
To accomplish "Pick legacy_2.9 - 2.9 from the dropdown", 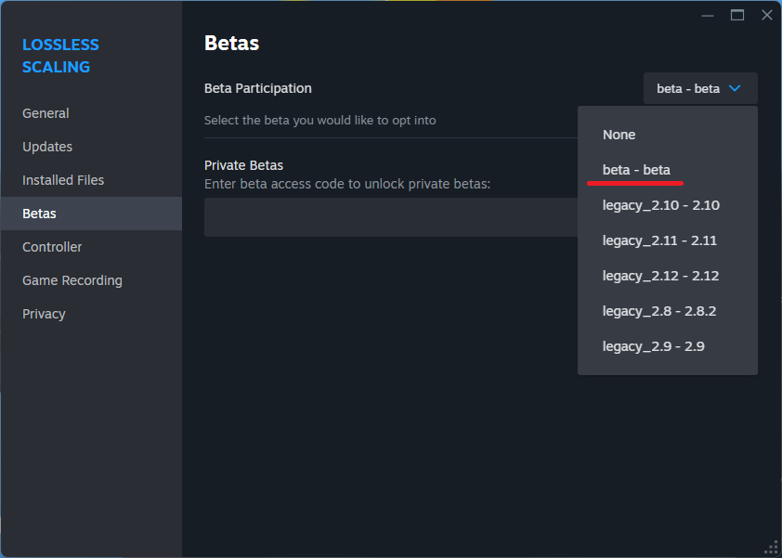I will click(x=653, y=346).
